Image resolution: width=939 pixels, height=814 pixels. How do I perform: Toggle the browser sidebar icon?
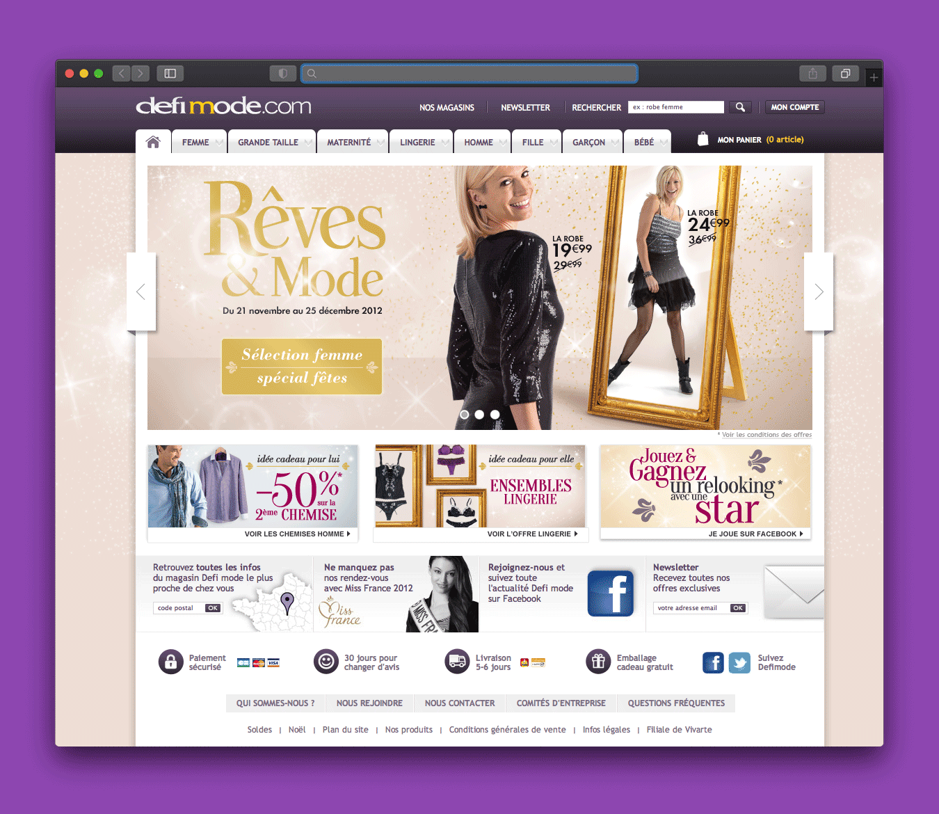pyautogui.click(x=170, y=73)
